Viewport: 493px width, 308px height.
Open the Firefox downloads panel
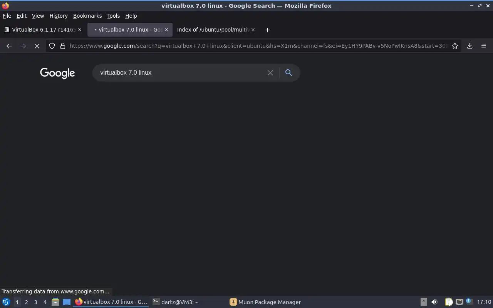tap(470, 46)
